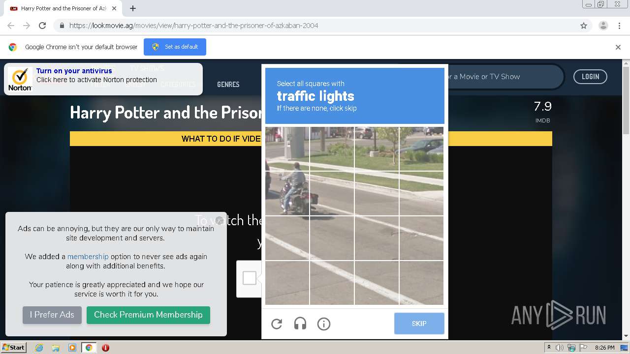Open the Windows Start menu
The width and height of the screenshot is (630, 354).
(14, 347)
